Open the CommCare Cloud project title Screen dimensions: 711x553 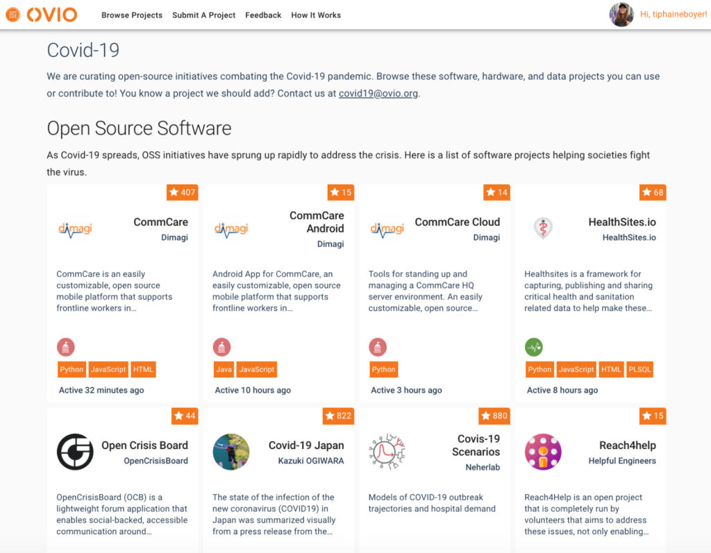(457, 222)
